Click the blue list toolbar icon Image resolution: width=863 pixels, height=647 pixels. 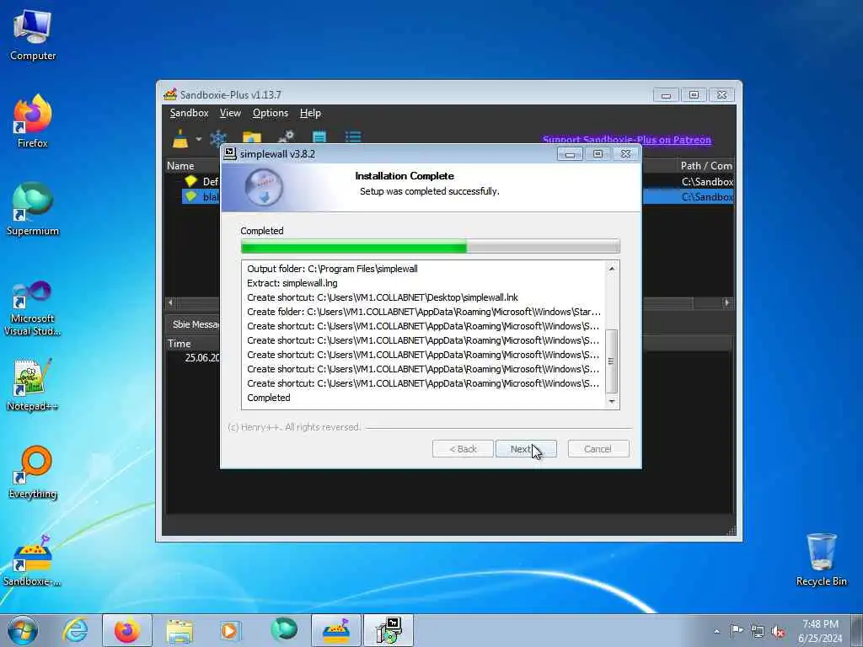[x=353, y=137]
